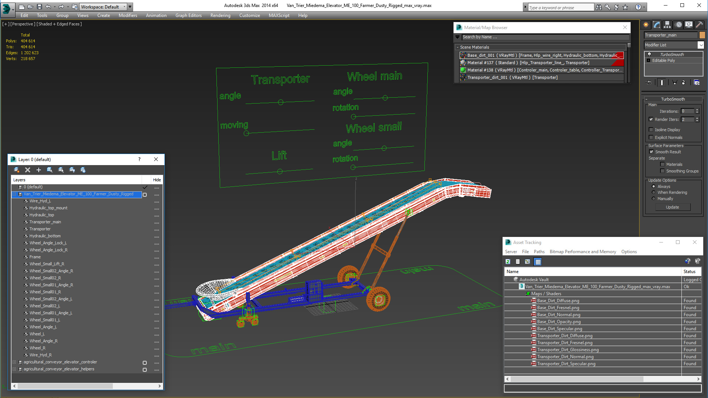708x398 pixels.
Task: Click the Save File floppy icon
Action: point(39,7)
